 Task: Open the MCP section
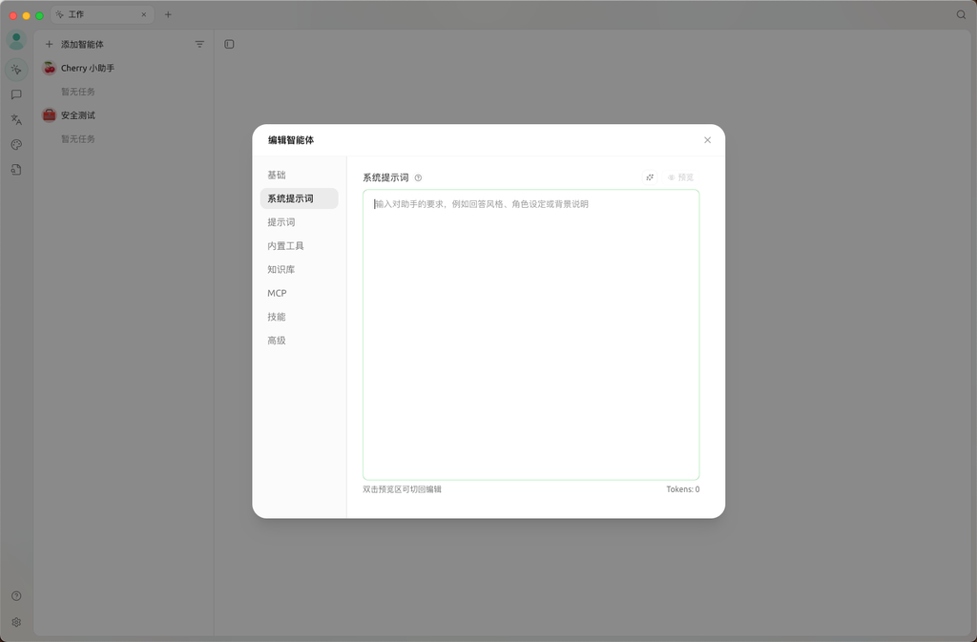(299, 293)
